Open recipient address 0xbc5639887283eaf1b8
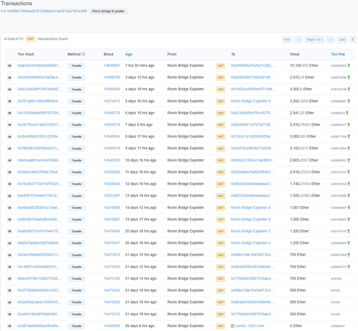This screenshot has width=358, height=331. pyautogui.click(x=252, y=78)
